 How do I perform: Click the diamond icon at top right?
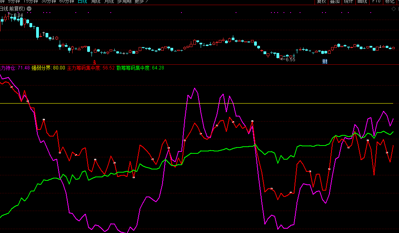[x=394, y=9]
